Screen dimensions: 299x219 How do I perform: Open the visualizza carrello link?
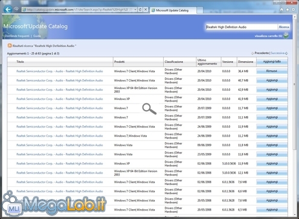coord(268,36)
